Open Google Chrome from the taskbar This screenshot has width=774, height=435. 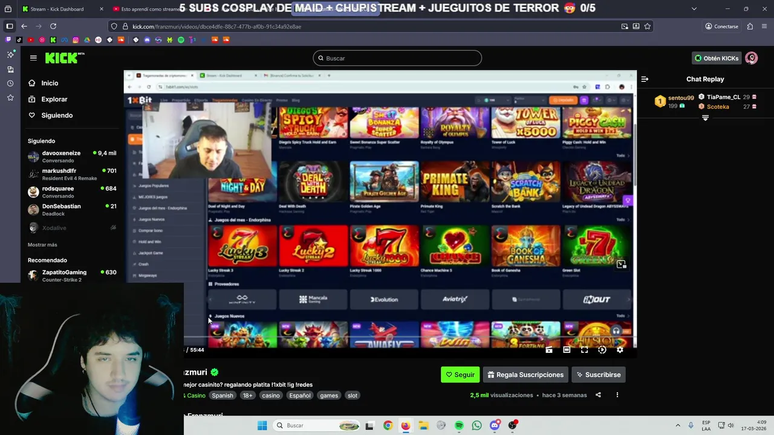[388, 425]
